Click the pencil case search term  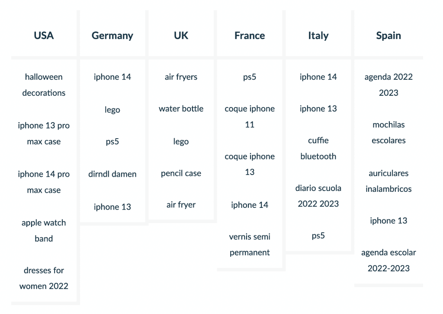(181, 173)
